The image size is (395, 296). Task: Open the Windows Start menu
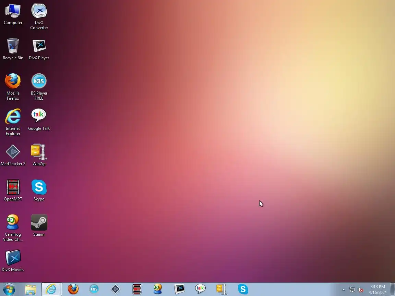click(9, 289)
